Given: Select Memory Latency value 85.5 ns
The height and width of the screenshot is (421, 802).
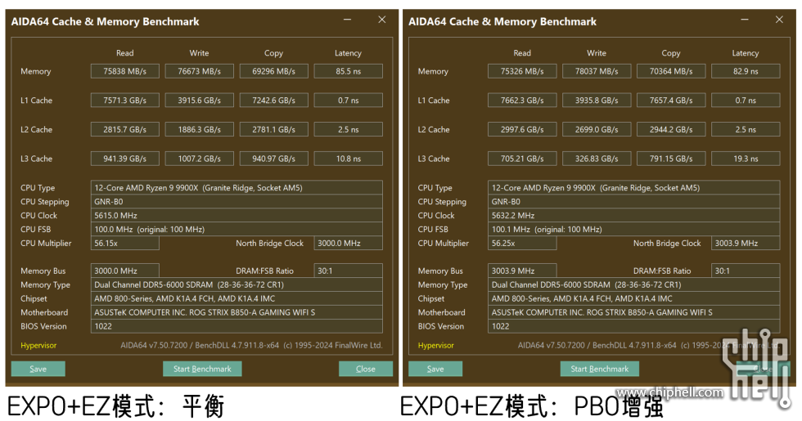Looking at the screenshot, I should pos(349,71).
